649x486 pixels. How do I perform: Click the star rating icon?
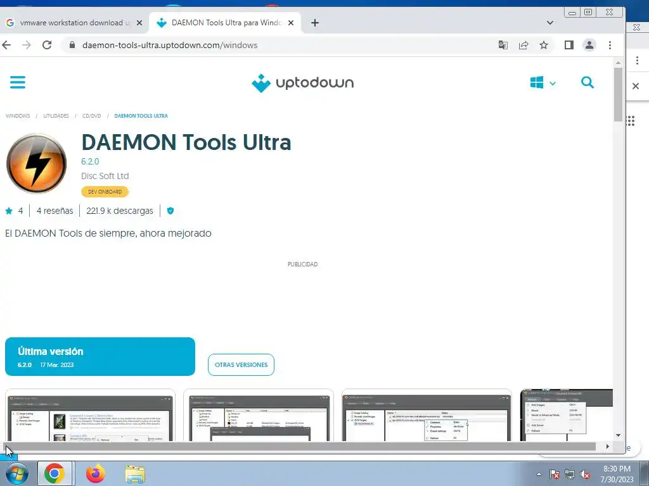tap(9, 211)
